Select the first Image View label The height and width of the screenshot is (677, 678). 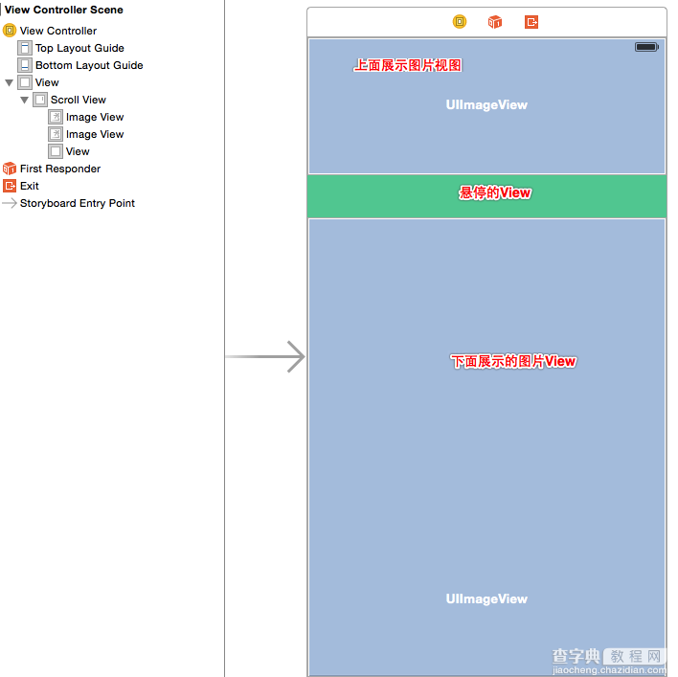tap(95, 117)
